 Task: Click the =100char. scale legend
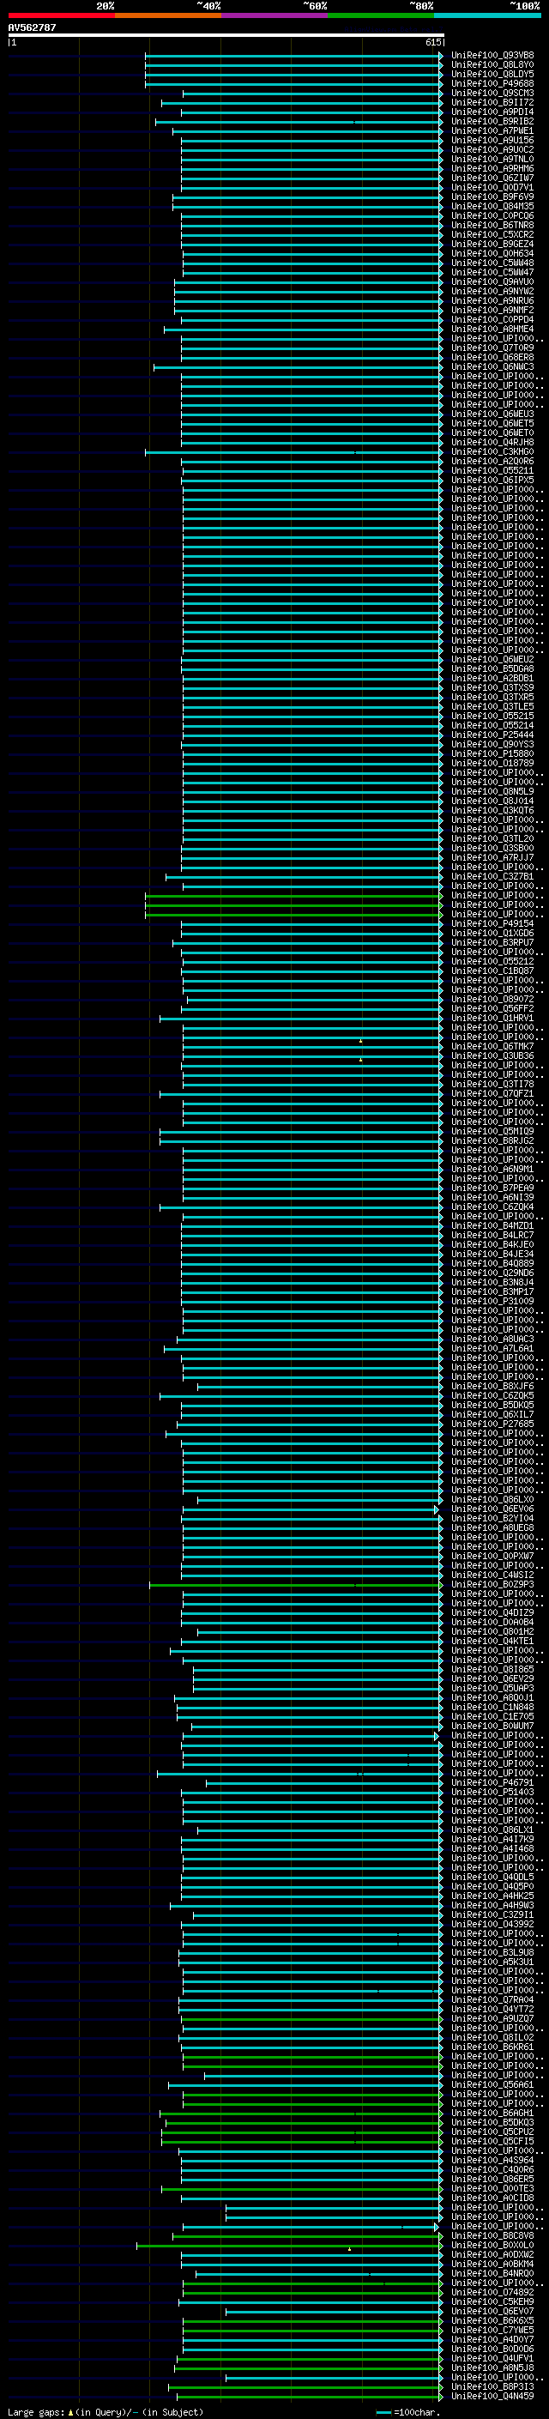(408, 2411)
